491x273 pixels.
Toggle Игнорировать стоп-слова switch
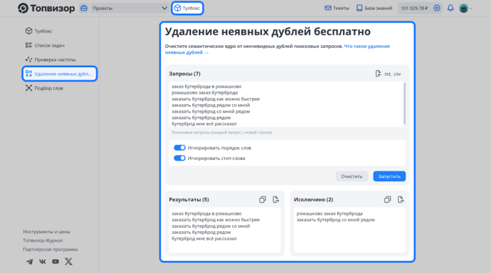180,158
